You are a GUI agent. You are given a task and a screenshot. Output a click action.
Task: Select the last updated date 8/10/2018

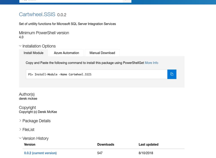[146, 153]
